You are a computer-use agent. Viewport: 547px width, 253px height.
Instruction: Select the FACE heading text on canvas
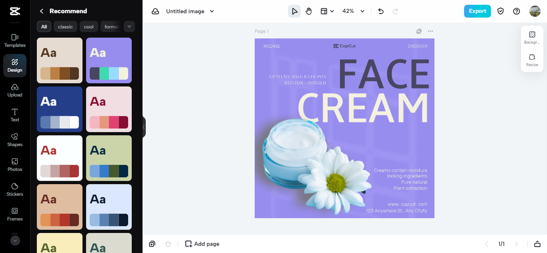click(383, 74)
